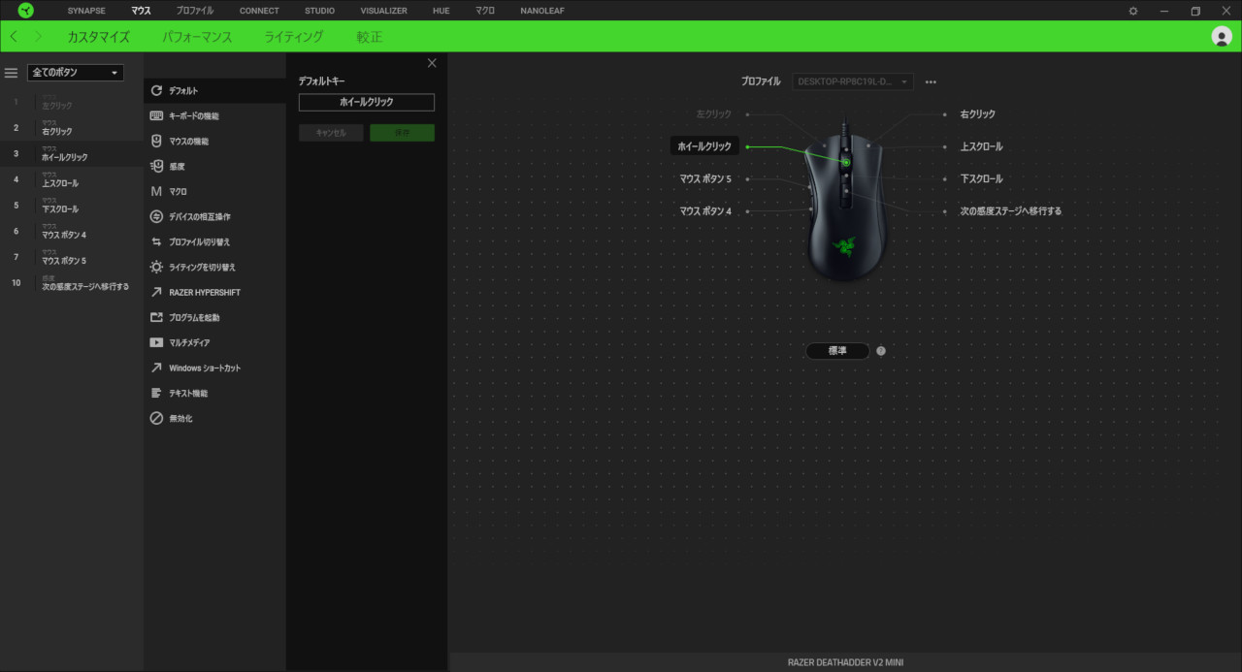Select button 10 in the button list
The image size is (1242, 672).
[x=72, y=283]
